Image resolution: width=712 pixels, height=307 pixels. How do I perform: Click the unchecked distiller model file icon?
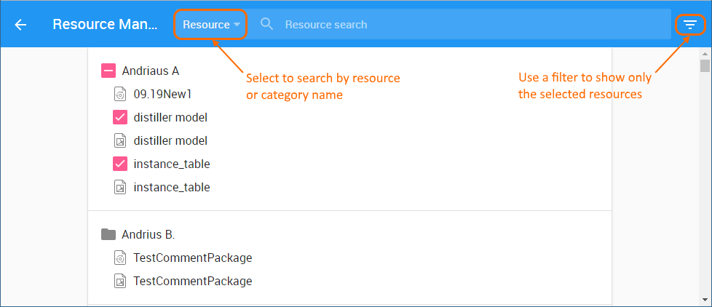(x=120, y=140)
